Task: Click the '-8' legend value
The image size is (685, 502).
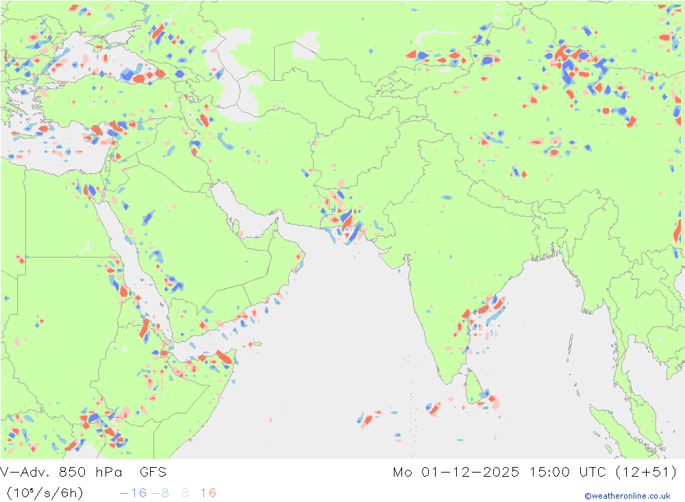Action: tap(160, 493)
